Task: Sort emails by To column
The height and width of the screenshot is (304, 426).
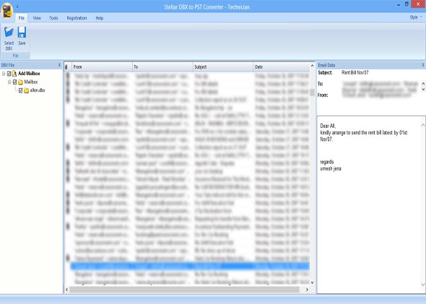Action: (x=162, y=67)
